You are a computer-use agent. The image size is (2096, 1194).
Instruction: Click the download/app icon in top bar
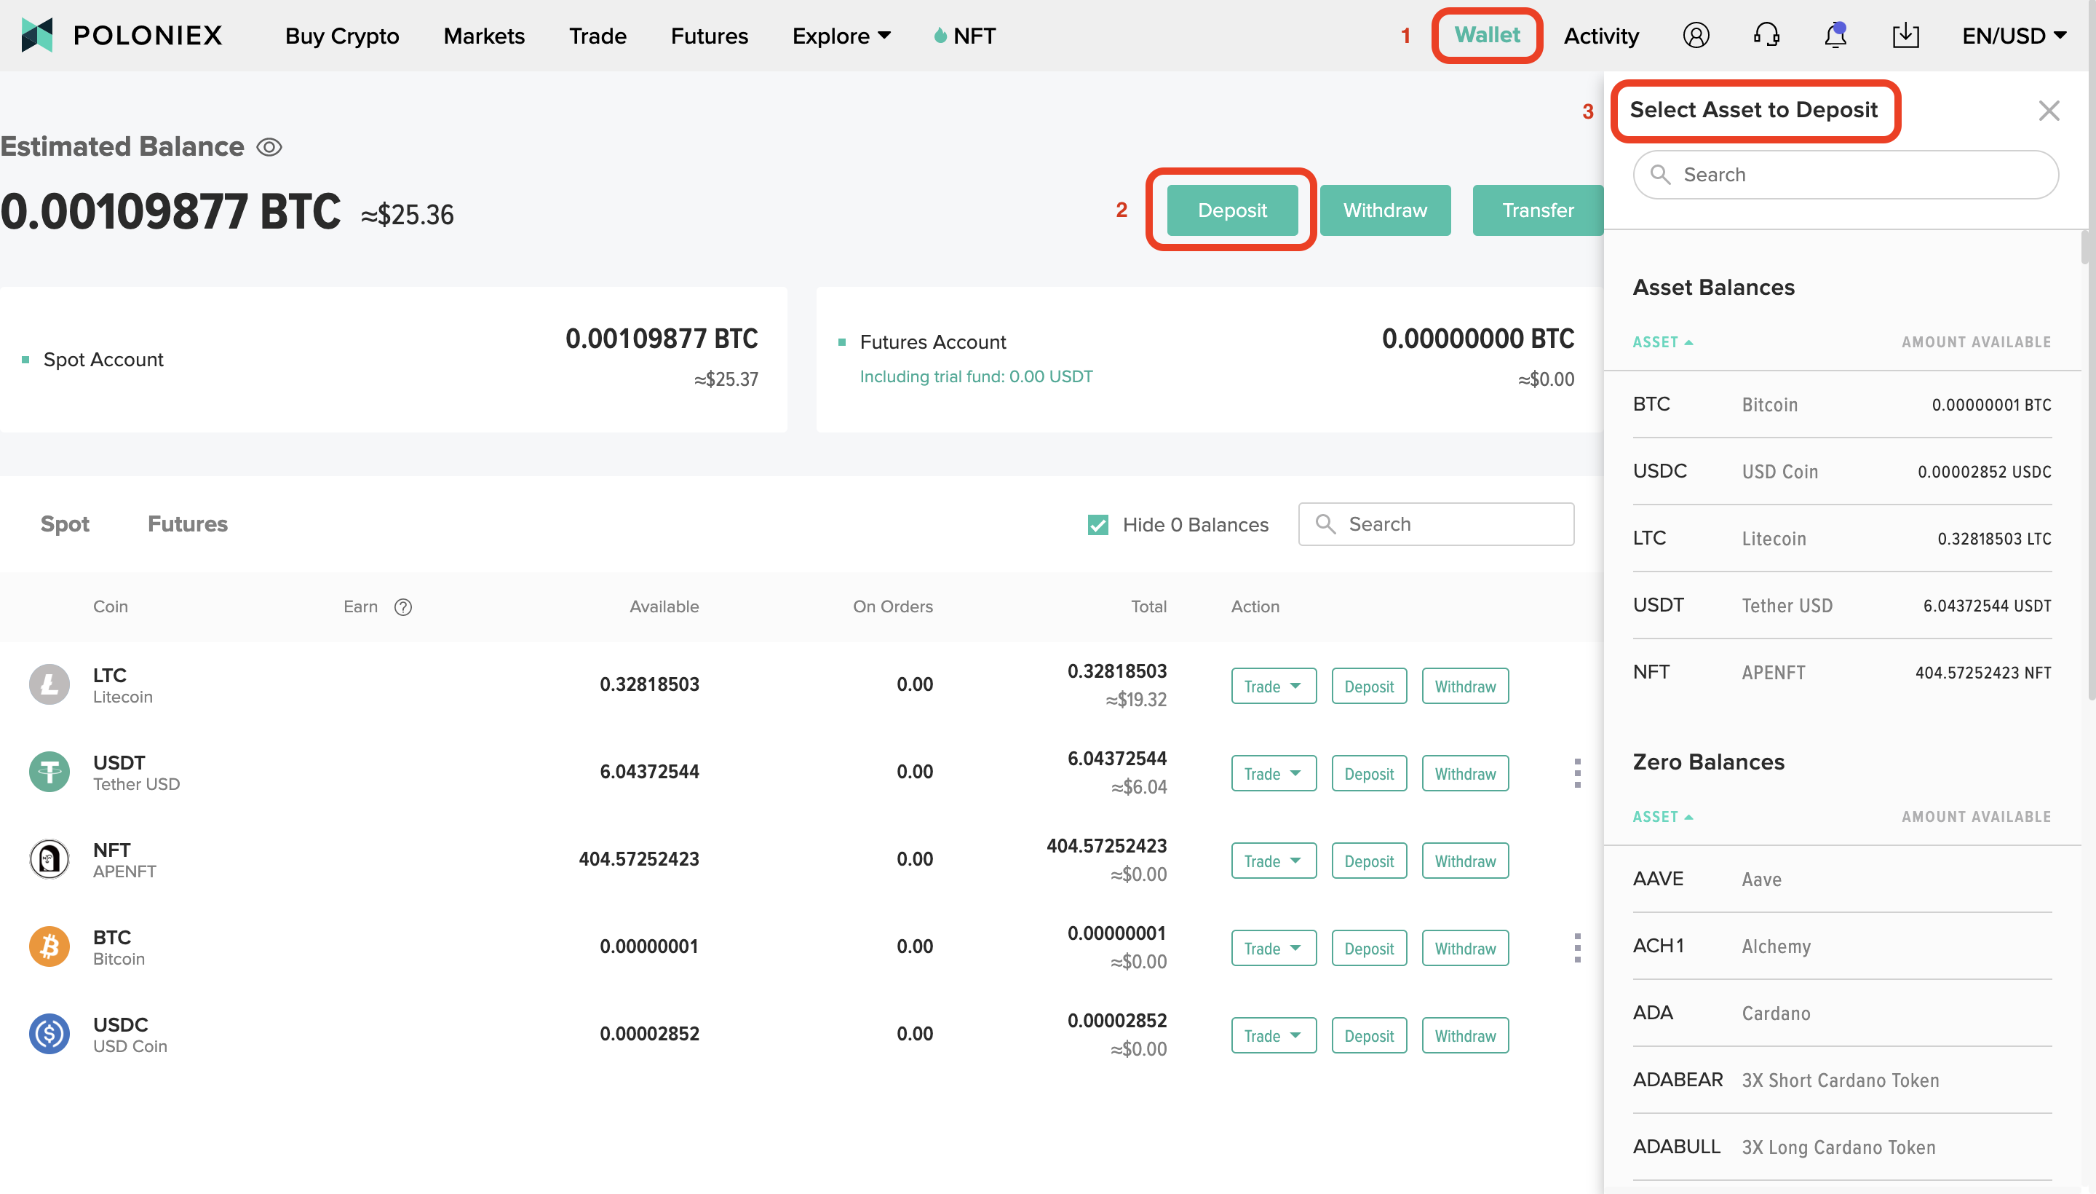(1906, 33)
